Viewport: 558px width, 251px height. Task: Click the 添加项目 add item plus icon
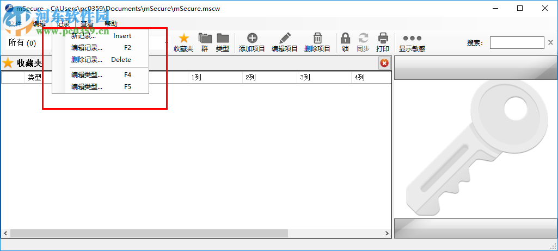252,38
